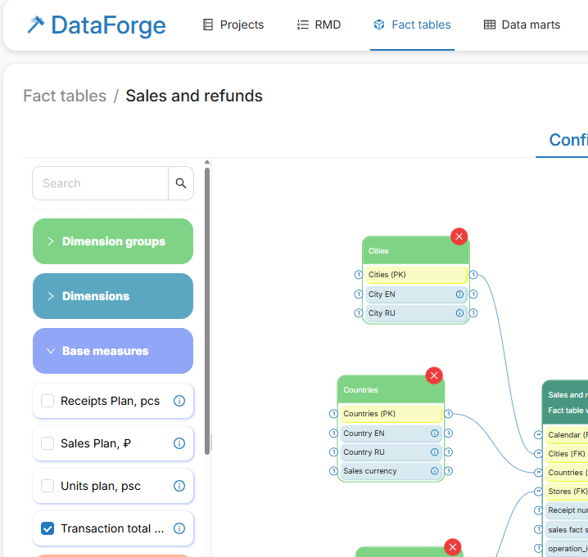588x557 pixels.
Task: Click the DataForge hammer logo
Action: pos(35,25)
